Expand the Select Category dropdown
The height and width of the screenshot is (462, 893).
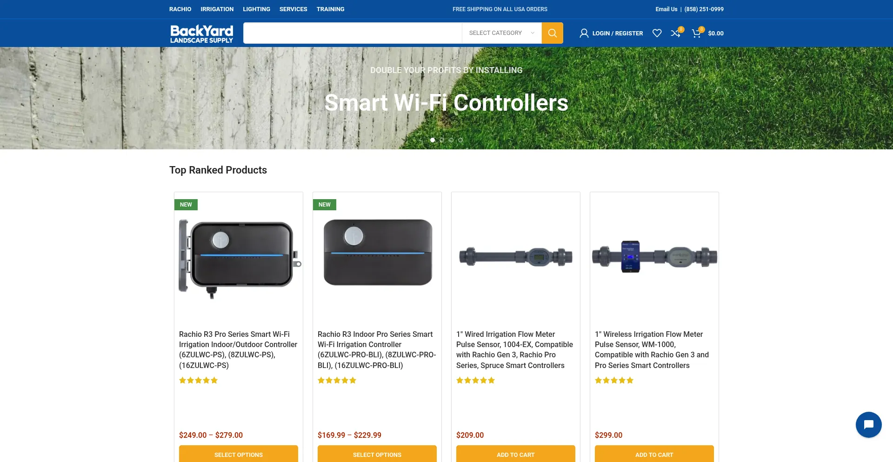[x=502, y=33]
